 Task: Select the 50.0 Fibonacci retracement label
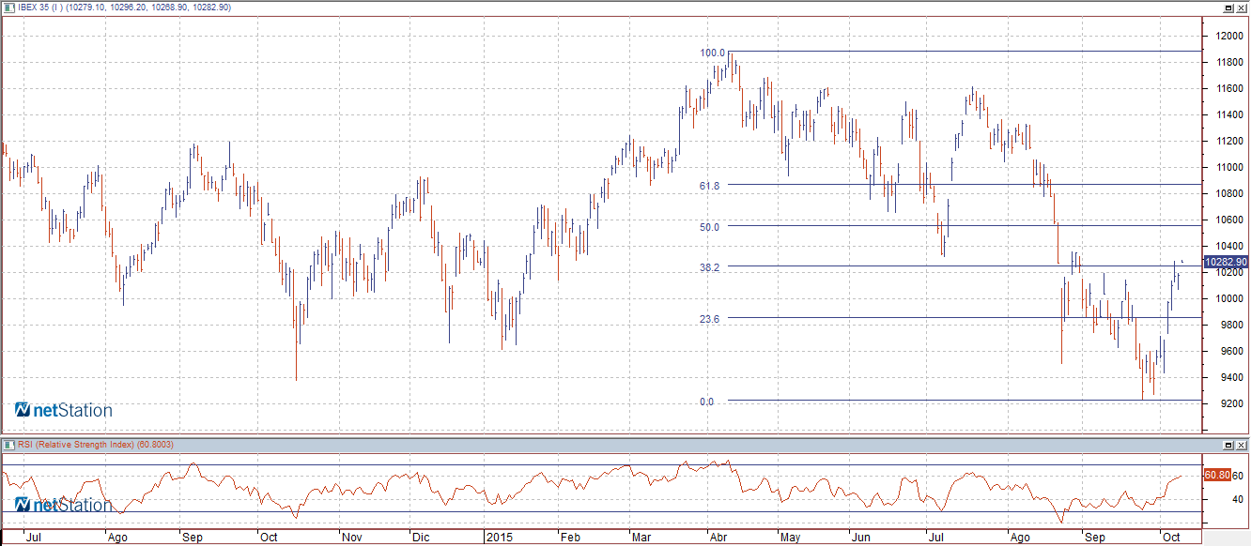pos(709,226)
